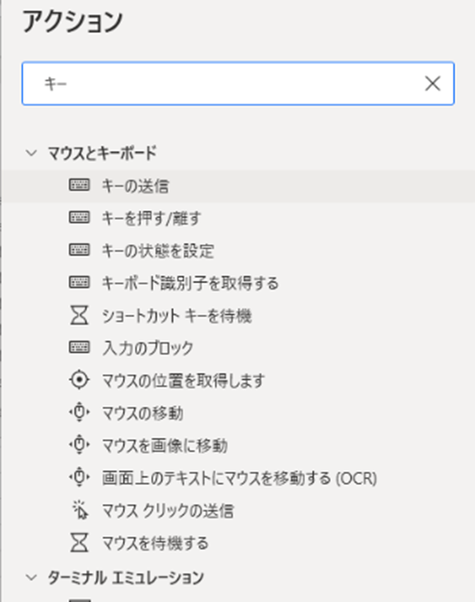Click the keyboard icon beside 入力のブロック

tap(79, 347)
